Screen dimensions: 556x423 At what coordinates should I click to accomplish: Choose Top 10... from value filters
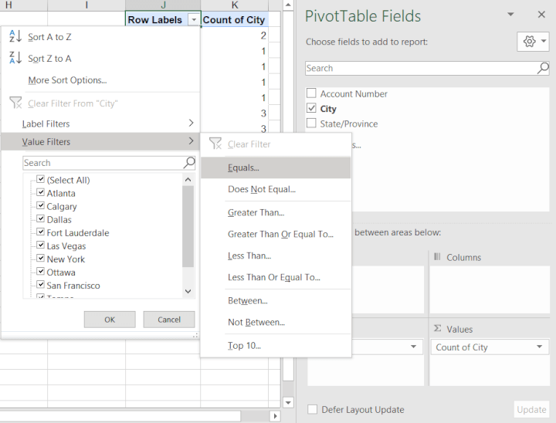point(244,346)
